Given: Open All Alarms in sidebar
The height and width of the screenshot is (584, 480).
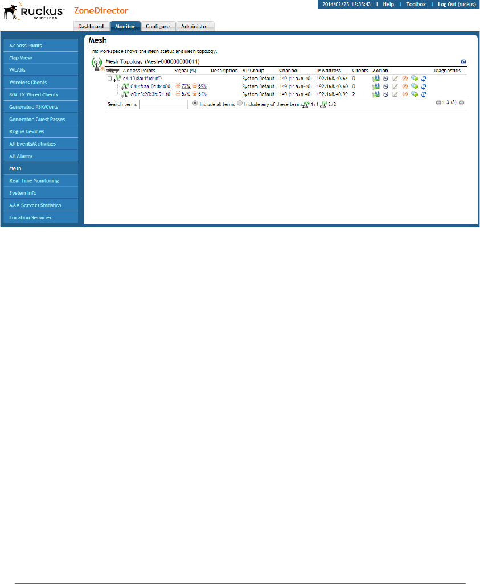Looking at the screenshot, I should tap(40, 156).
